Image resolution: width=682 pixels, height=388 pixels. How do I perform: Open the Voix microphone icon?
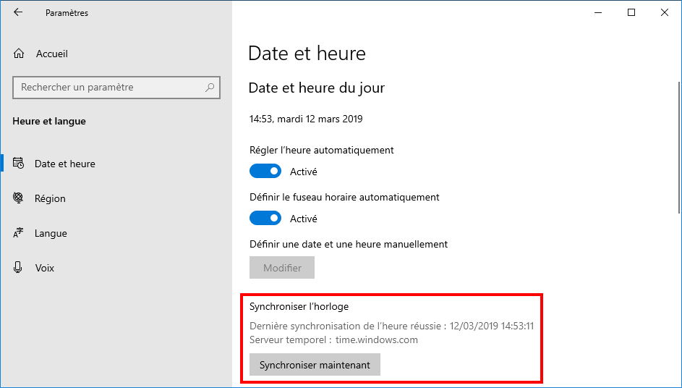pos(18,267)
